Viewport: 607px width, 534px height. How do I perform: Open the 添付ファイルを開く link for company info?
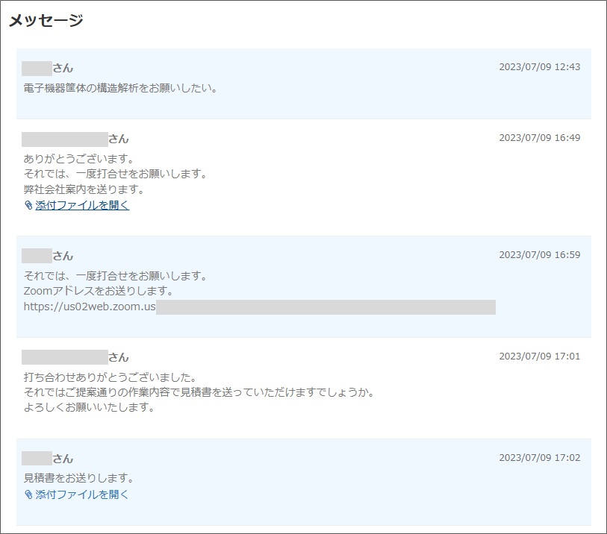pyautogui.click(x=80, y=205)
